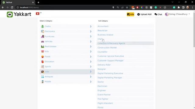The image size is (195, 109).
Task: Choose Chef sub category
Action: [x=125, y=39]
